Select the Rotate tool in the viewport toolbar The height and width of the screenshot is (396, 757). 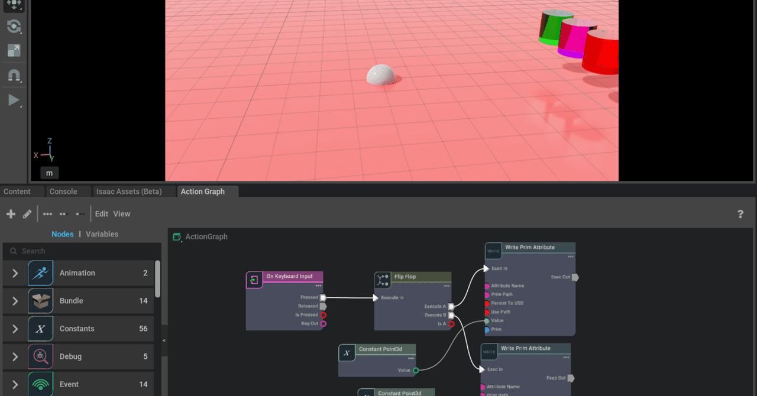tap(14, 26)
